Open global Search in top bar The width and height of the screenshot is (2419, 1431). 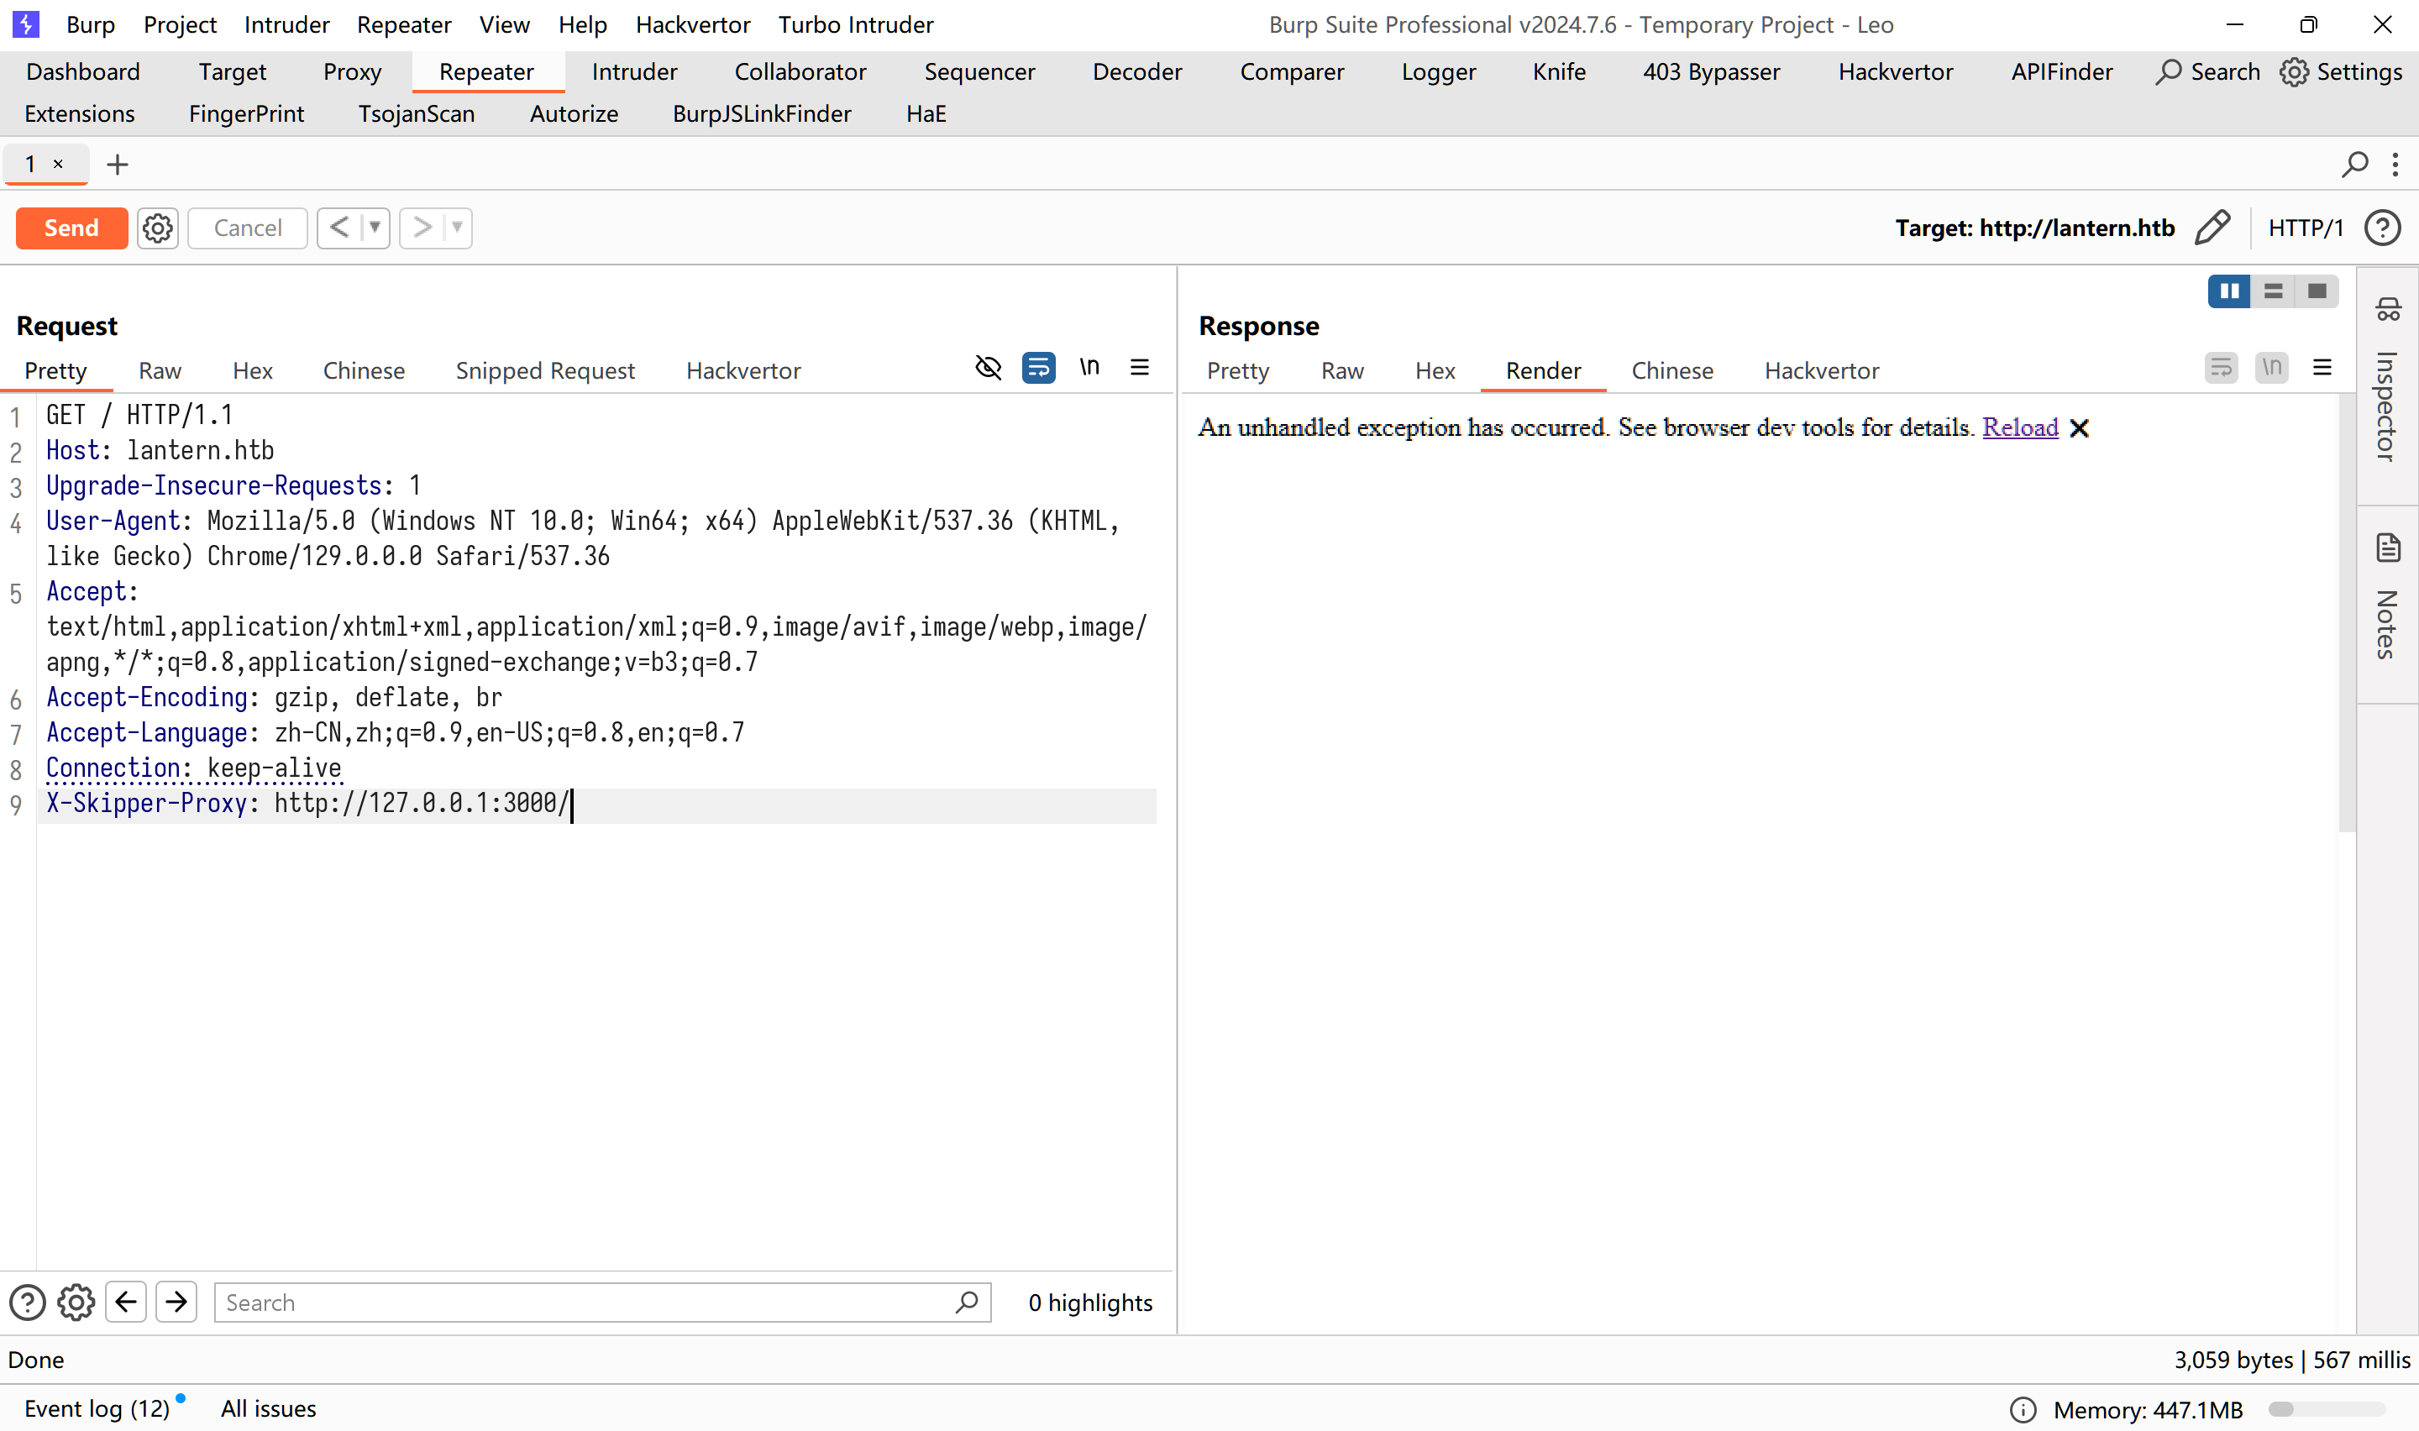[x=2208, y=72]
